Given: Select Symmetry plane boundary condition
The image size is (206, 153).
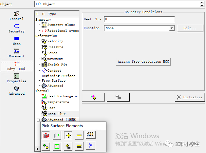Looking at the screenshot, I should click(x=58, y=25).
